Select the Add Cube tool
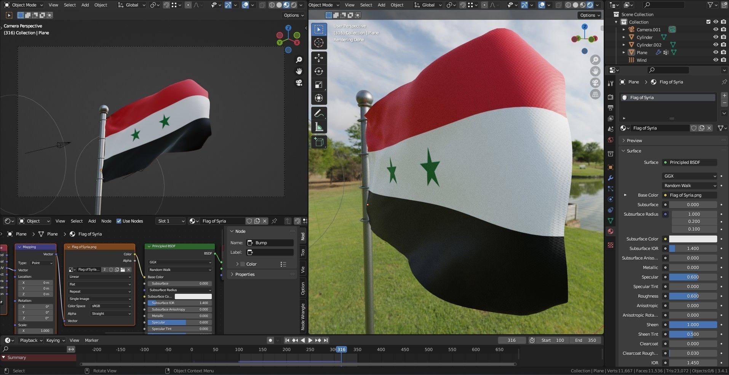729x375 pixels. coord(319,142)
